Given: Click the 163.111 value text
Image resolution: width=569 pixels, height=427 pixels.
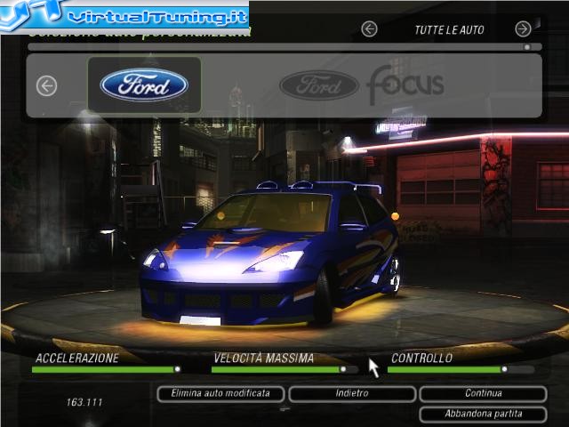Looking at the screenshot, I should [84, 402].
